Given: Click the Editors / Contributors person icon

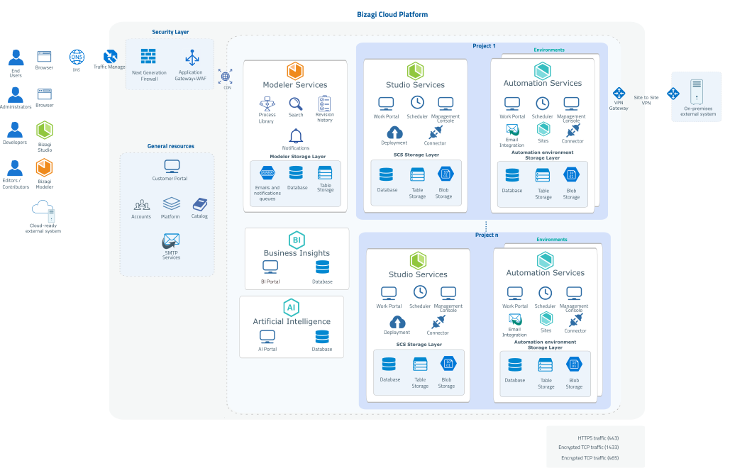Looking at the screenshot, I should 16,168.
